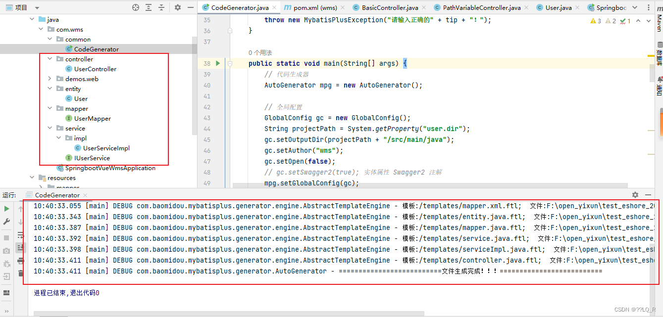This screenshot has height=317, width=663.
Task: Rerun CodeGenerator with the green run arrow
Action: click(x=7, y=208)
